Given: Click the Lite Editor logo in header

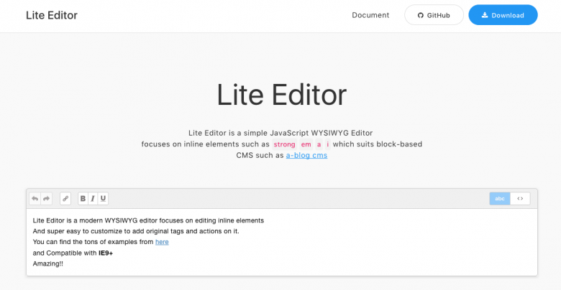Looking at the screenshot, I should (x=52, y=15).
